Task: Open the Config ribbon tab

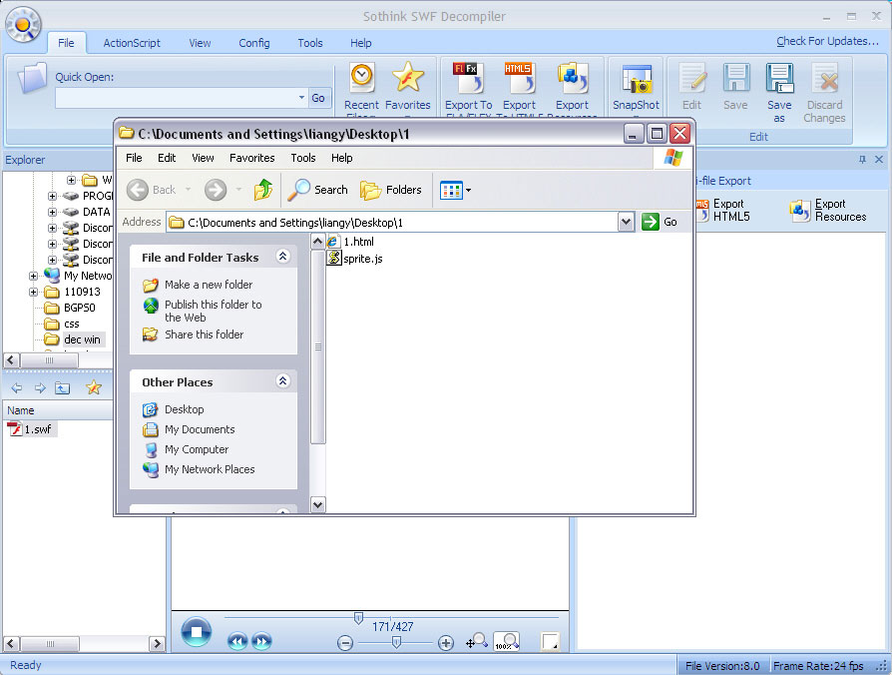Action: tap(253, 43)
